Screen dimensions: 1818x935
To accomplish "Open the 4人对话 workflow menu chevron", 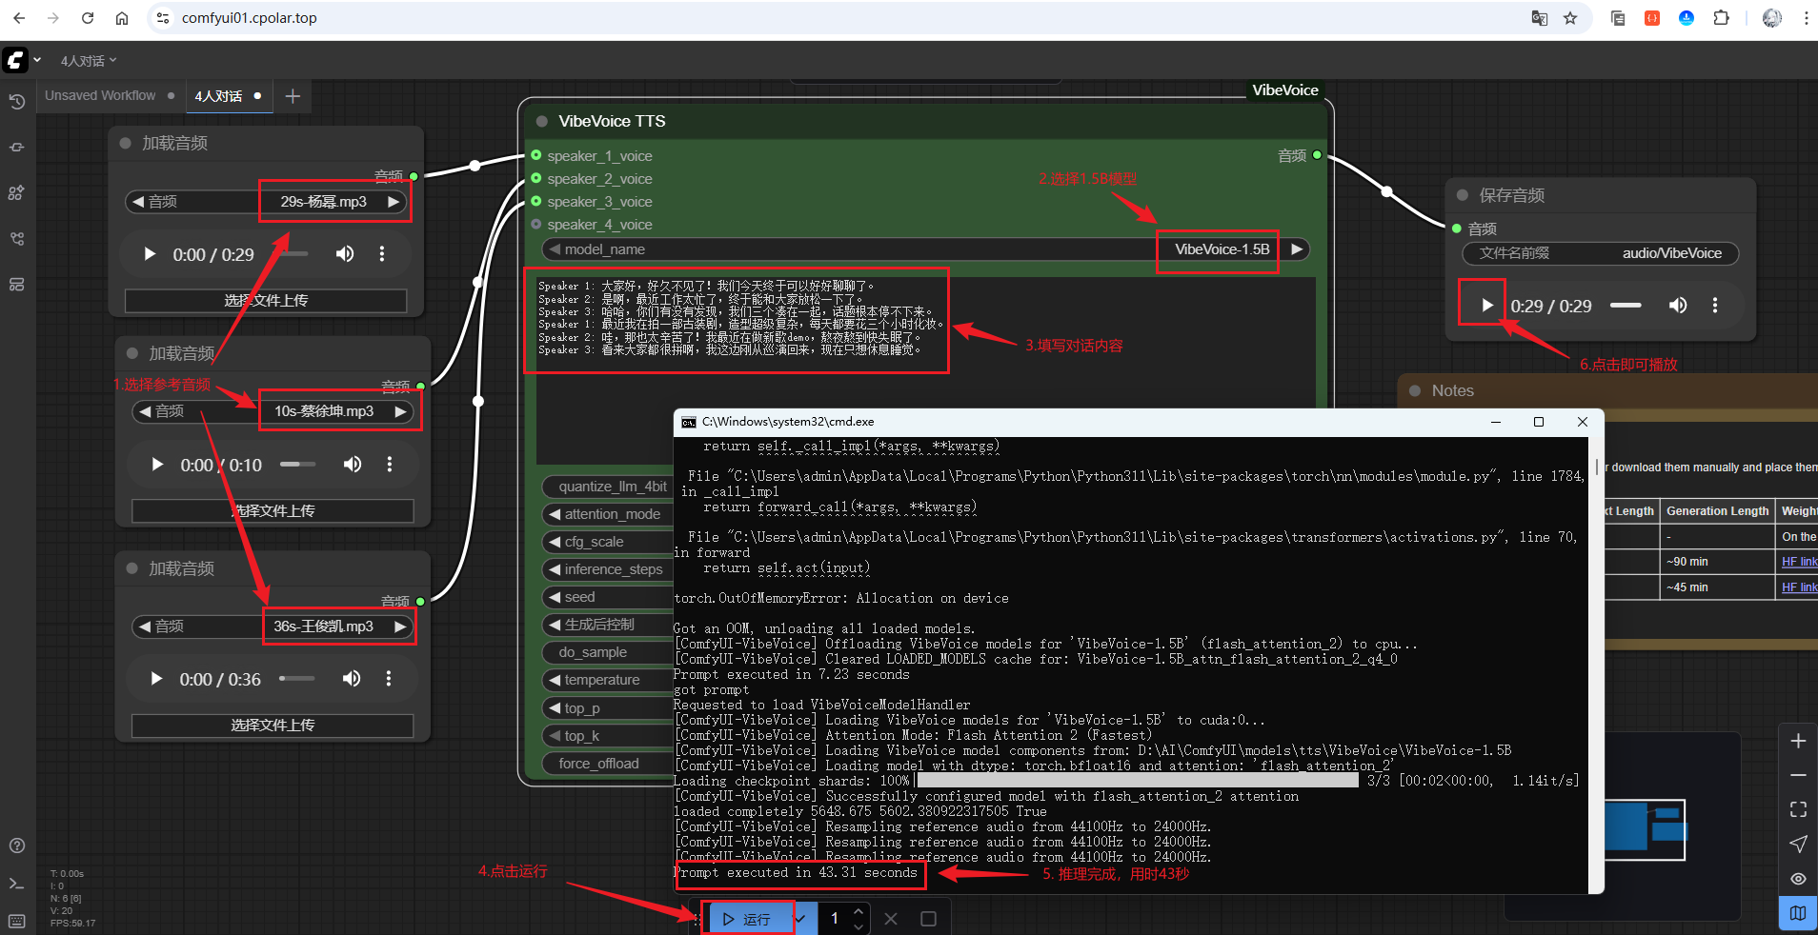I will pyautogui.click(x=112, y=60).
